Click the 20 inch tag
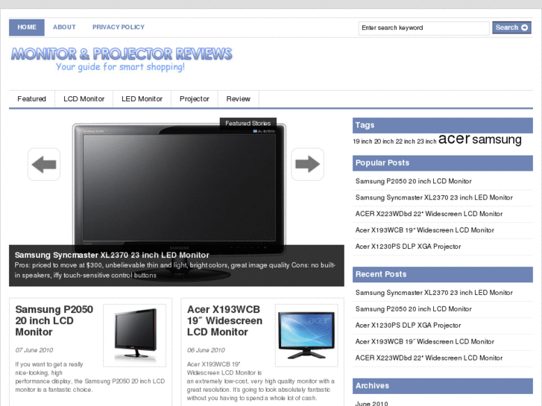The image size is (542, 406). click(384, 142)
